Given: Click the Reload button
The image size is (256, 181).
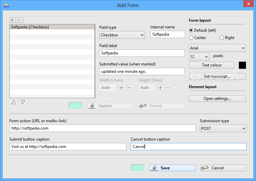Looking at the screenshot, I should (x=161, y=106).
